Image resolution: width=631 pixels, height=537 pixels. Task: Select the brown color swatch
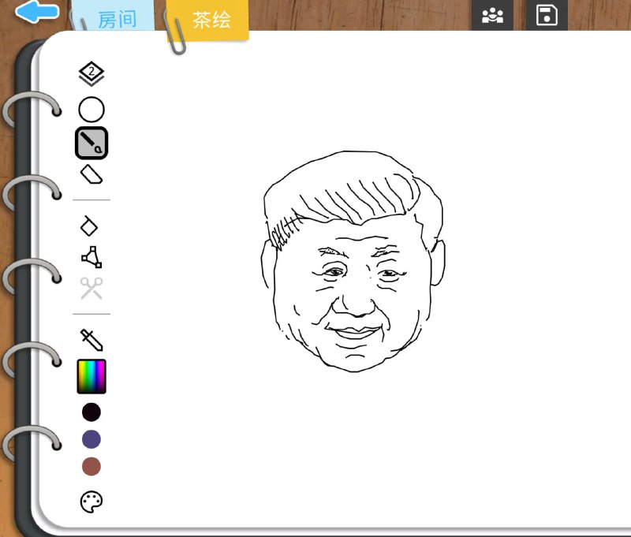coord(90,466)
